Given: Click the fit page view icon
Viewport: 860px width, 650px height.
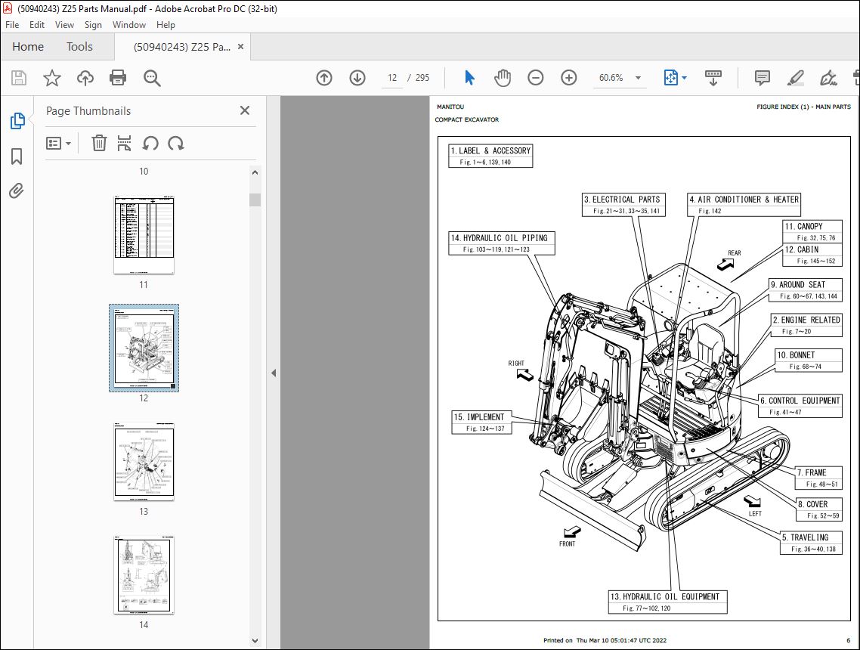Looking at the screenshot, I should coord(671,78).
